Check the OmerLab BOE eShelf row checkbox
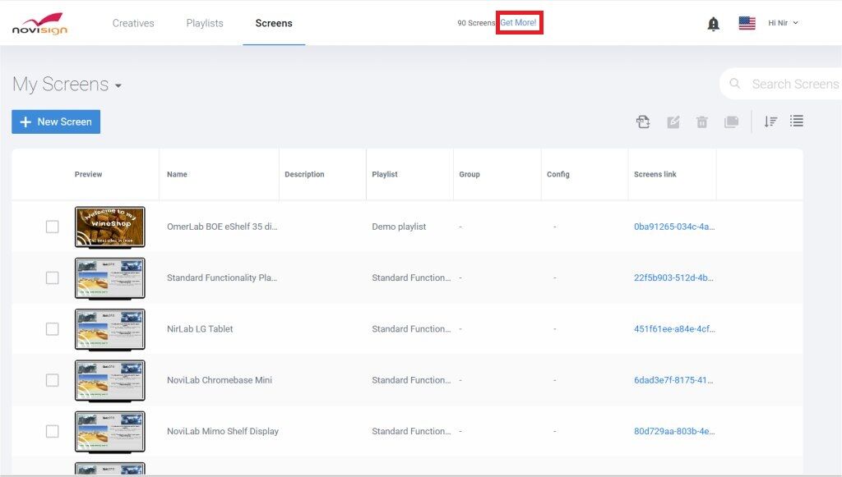This screenshot has width=842, height=477. [x=52, y=227]
